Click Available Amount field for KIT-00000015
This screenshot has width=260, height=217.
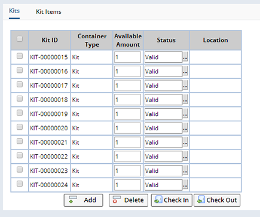(127, 57)
